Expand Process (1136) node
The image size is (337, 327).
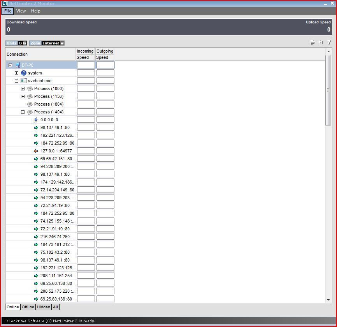pyautogui.click(x=23, y=96)
